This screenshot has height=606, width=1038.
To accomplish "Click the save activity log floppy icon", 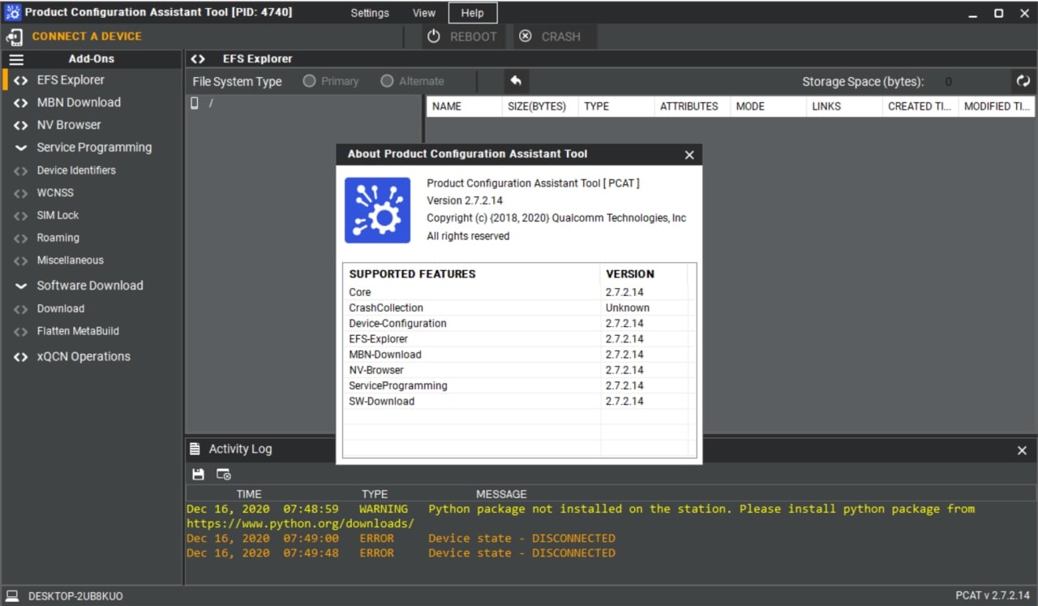I will 198,475.
